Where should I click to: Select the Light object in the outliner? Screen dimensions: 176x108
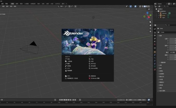tap(164, 18)
